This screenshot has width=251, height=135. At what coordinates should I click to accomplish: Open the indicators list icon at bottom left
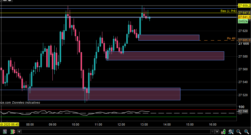5,132
